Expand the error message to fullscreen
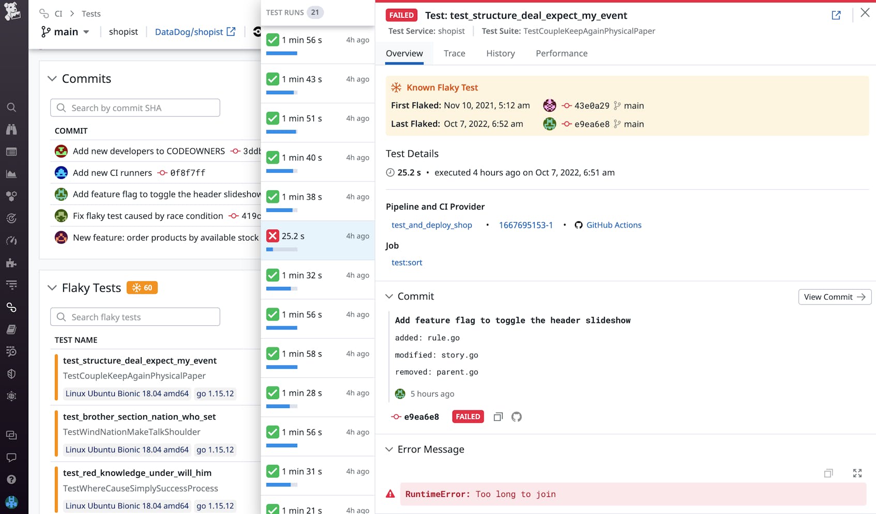 tap(857, 473)
